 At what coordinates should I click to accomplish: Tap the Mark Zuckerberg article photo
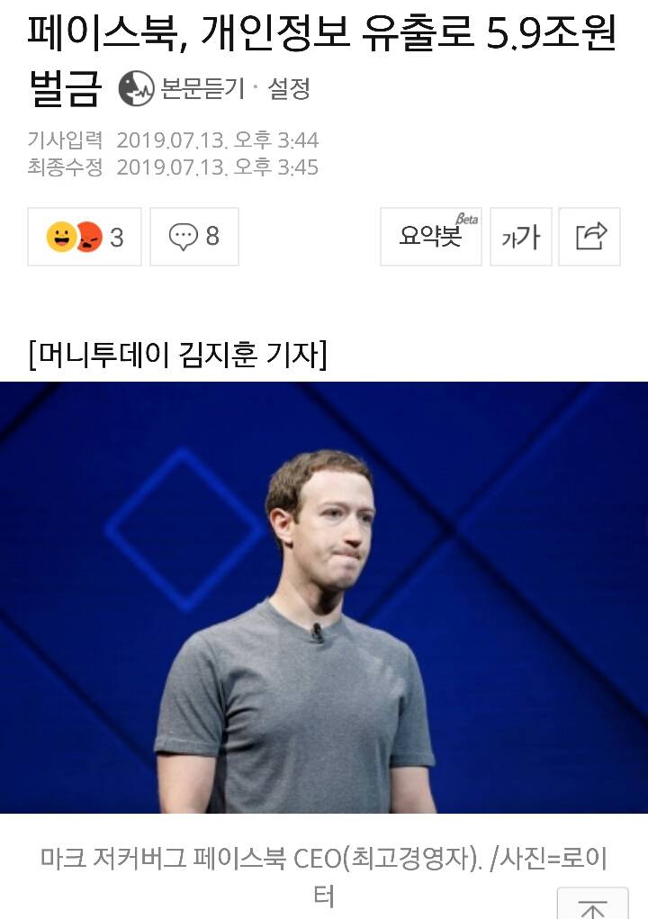(x=324, y=598)
